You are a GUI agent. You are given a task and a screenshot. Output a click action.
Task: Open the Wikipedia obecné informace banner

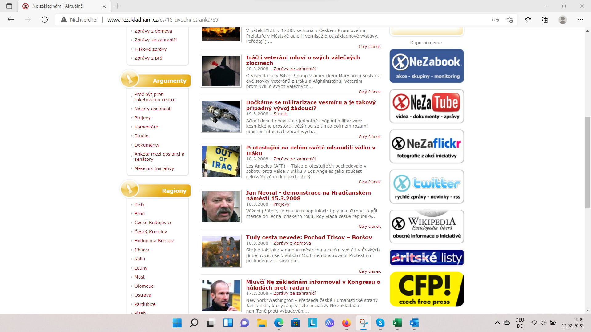427,227
